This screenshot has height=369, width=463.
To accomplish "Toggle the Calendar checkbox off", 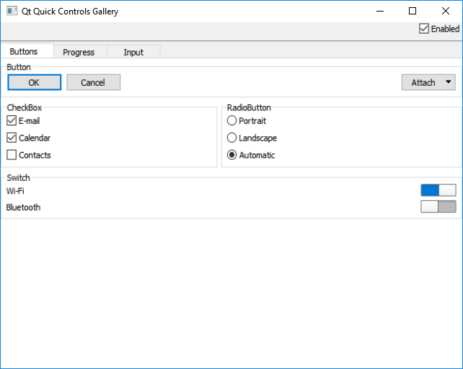I will coord(12,138).
